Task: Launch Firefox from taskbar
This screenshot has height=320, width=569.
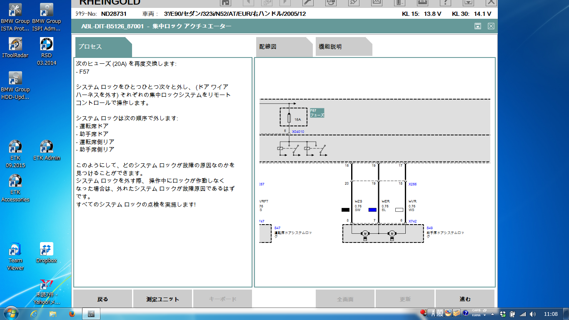Action: tap(72, 313)
